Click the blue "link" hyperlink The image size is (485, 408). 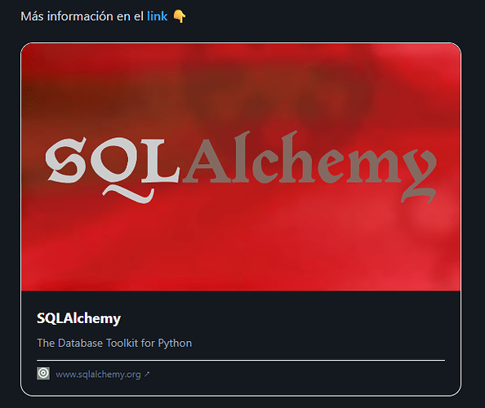click(157, 16)
